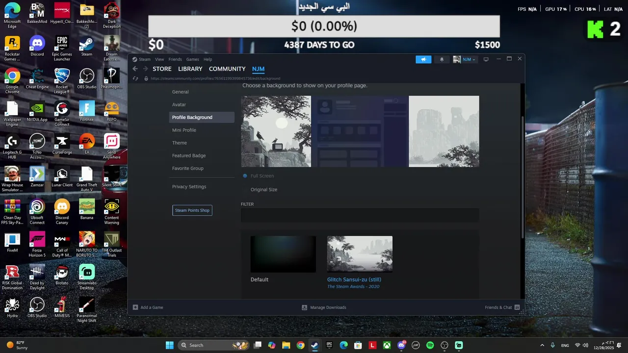Open the weather widget showing 82°F Sunny

(18, 345)
